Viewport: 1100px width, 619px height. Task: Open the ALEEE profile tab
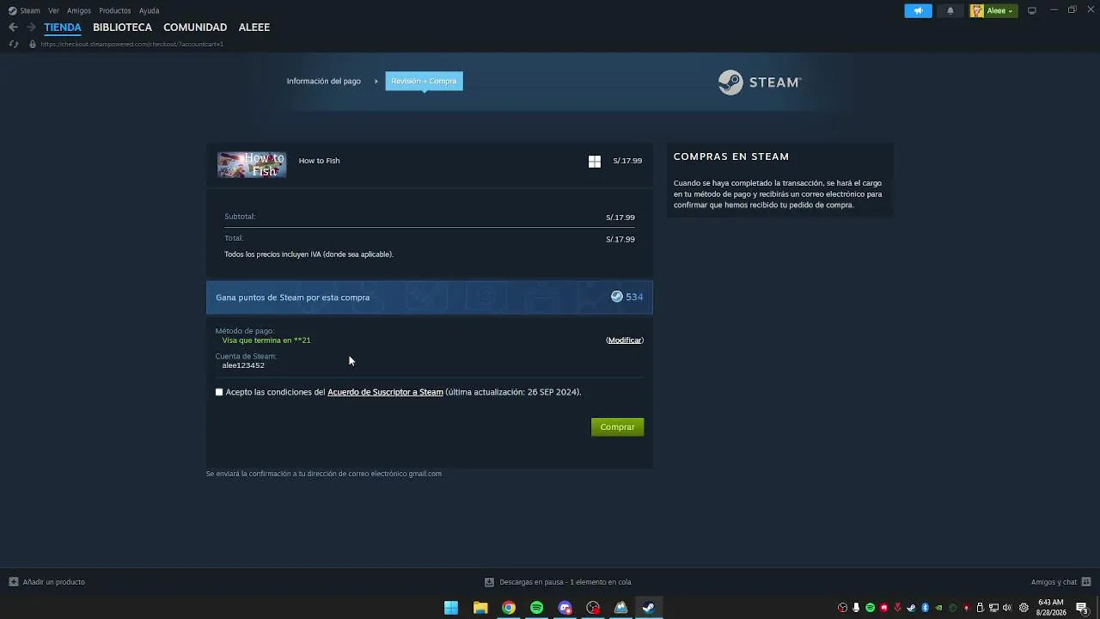pyautogui.click(x=254, y=28)
